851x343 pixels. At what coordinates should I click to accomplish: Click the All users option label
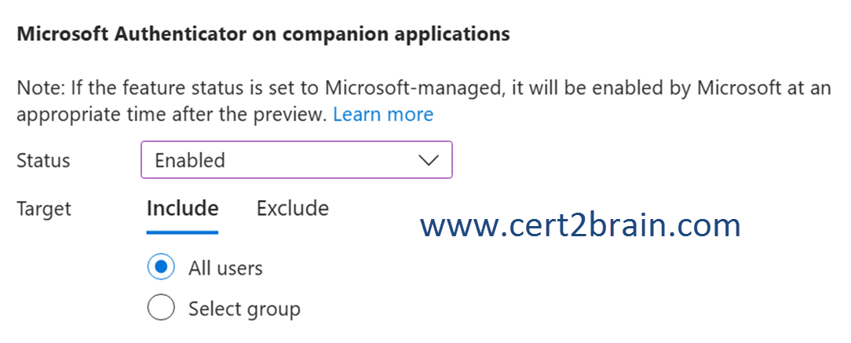[225, 268]
